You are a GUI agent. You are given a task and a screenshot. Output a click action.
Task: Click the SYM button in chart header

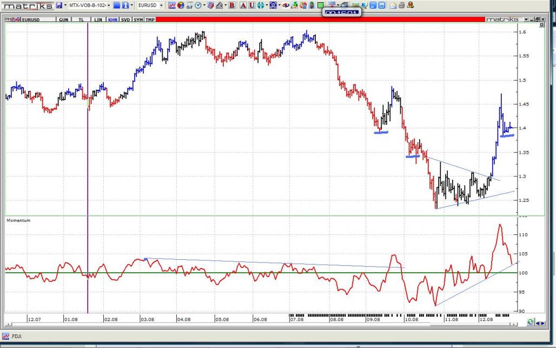tap(138, 19)
